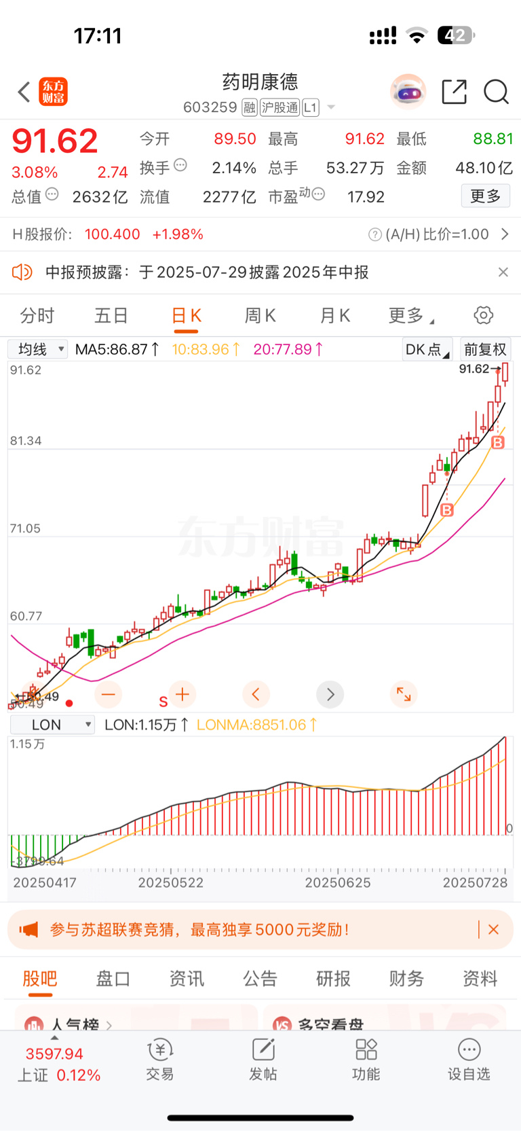Switch to 公告 tab
Screen dimensions: 521x1131
pyautogui.click(x=260, y=979)
